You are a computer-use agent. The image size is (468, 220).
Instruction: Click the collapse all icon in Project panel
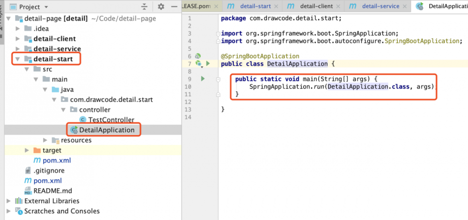click(x=145, y=7)
